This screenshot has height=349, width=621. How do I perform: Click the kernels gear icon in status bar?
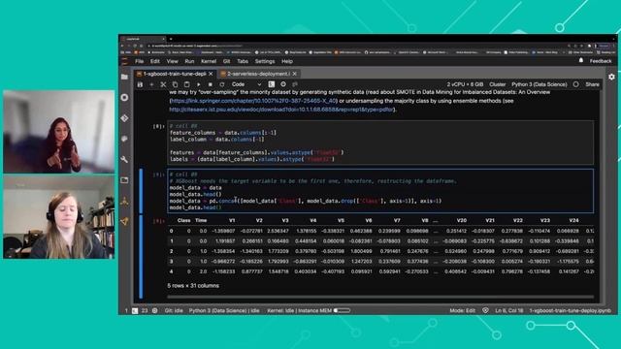tap(155, 310)
